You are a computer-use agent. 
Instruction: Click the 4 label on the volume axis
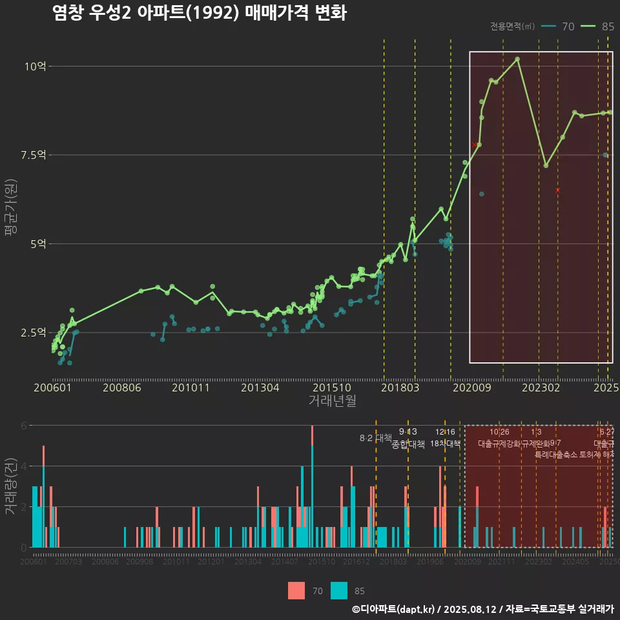click(x=24, y=466)
